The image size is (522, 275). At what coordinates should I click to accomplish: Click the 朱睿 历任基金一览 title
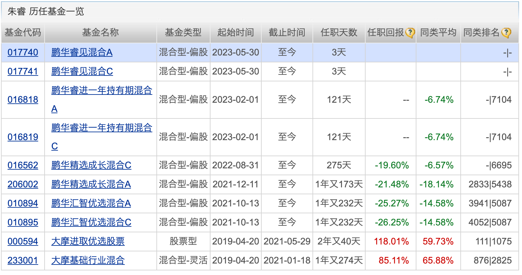[x=46, y=11]
